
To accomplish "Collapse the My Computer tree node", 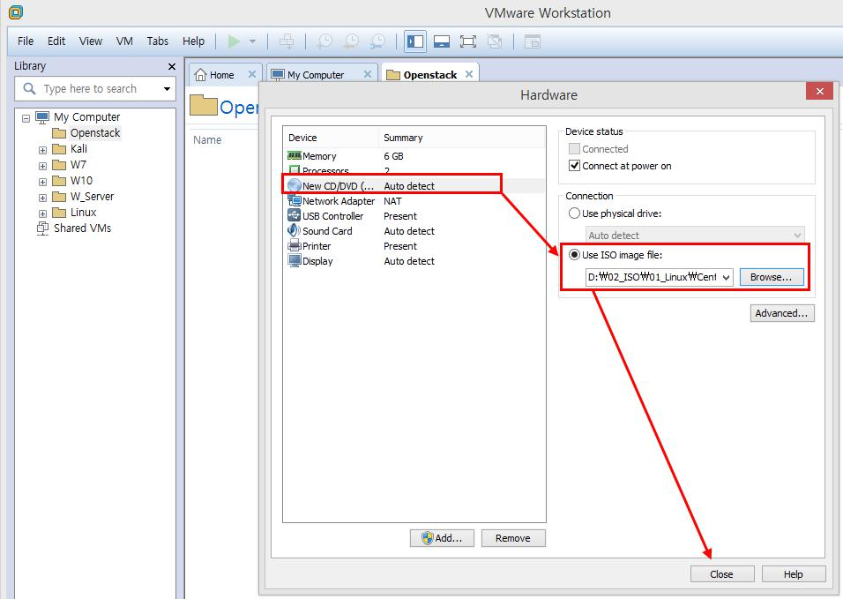I will 26,117.
